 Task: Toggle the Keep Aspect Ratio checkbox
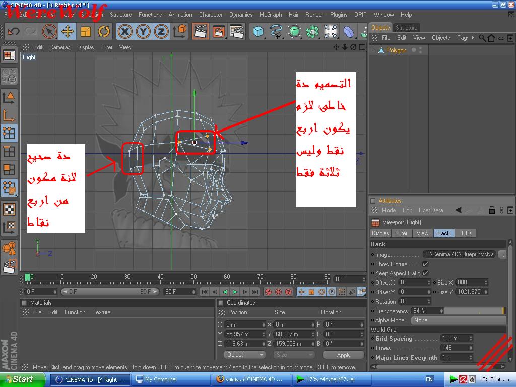coord(425,273)
